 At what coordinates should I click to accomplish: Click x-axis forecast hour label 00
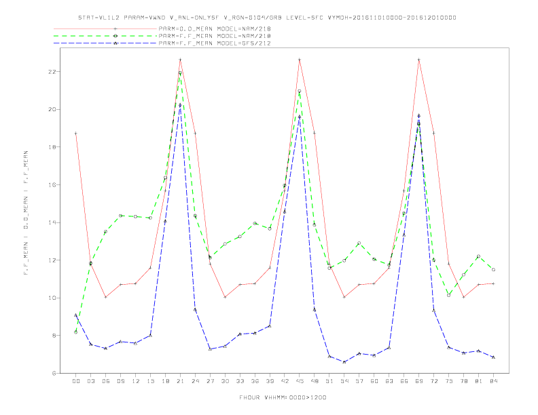click(x=76, y=381)
